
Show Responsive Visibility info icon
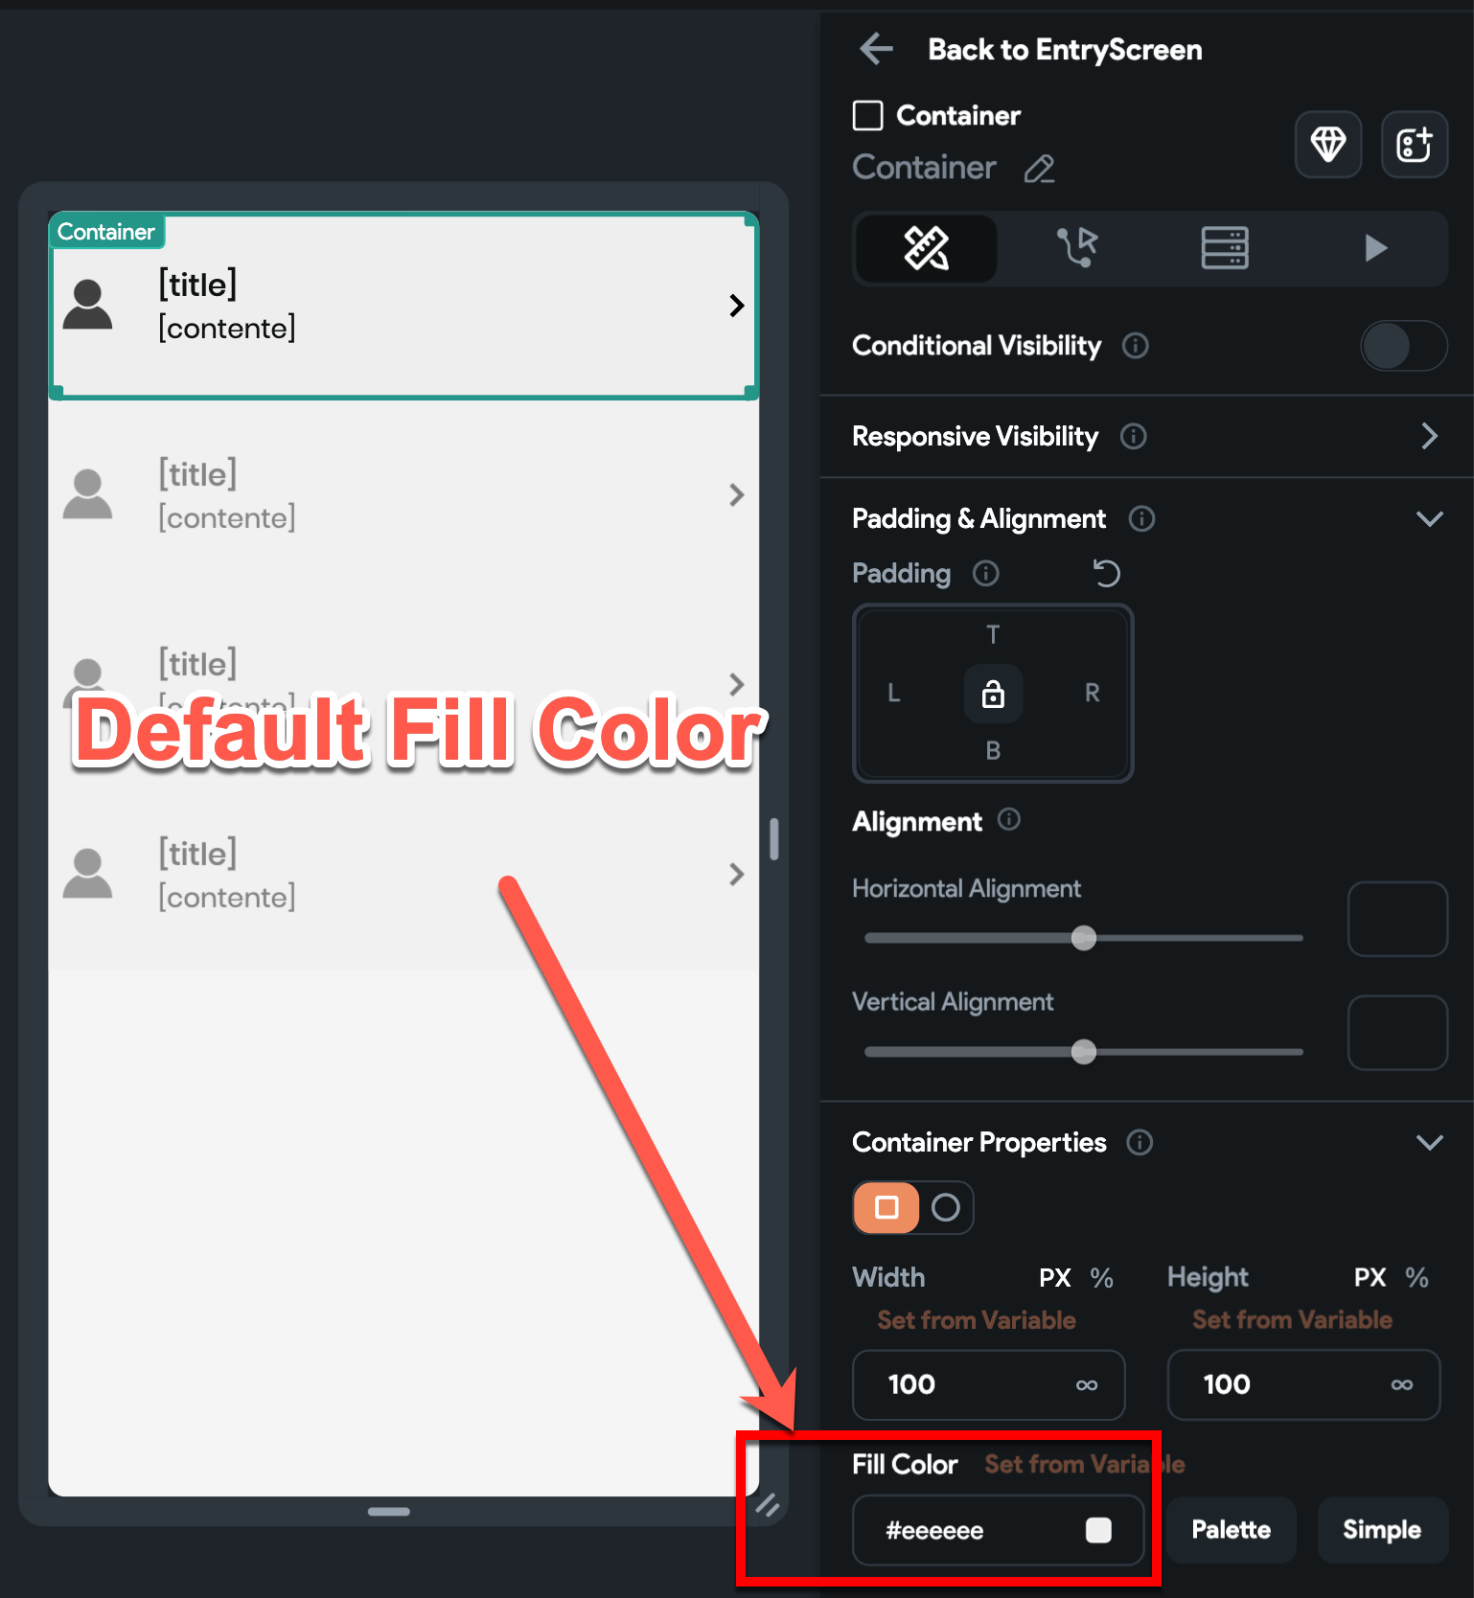(1134, 437)
